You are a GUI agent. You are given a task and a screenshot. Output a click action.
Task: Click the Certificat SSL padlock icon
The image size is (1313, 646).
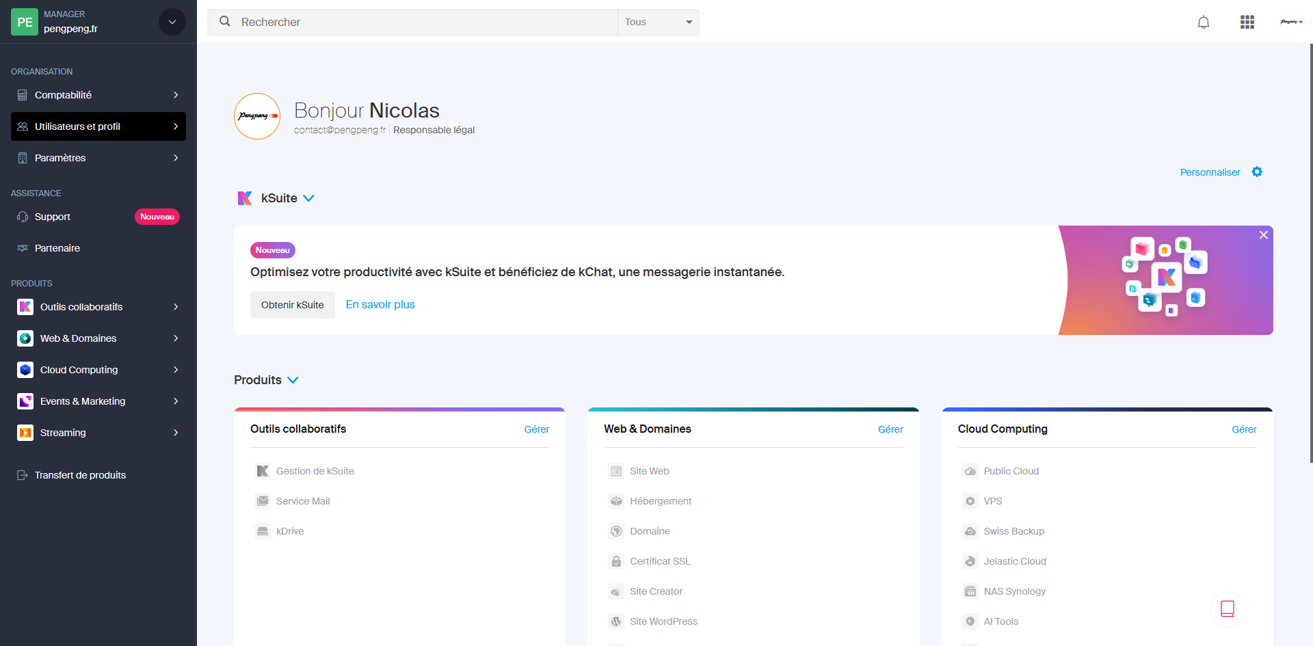616,561
